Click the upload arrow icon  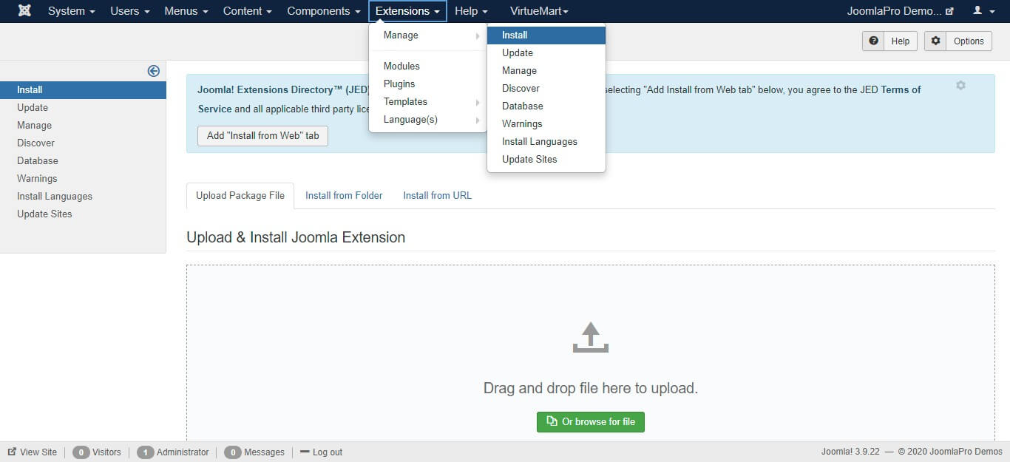590,337
